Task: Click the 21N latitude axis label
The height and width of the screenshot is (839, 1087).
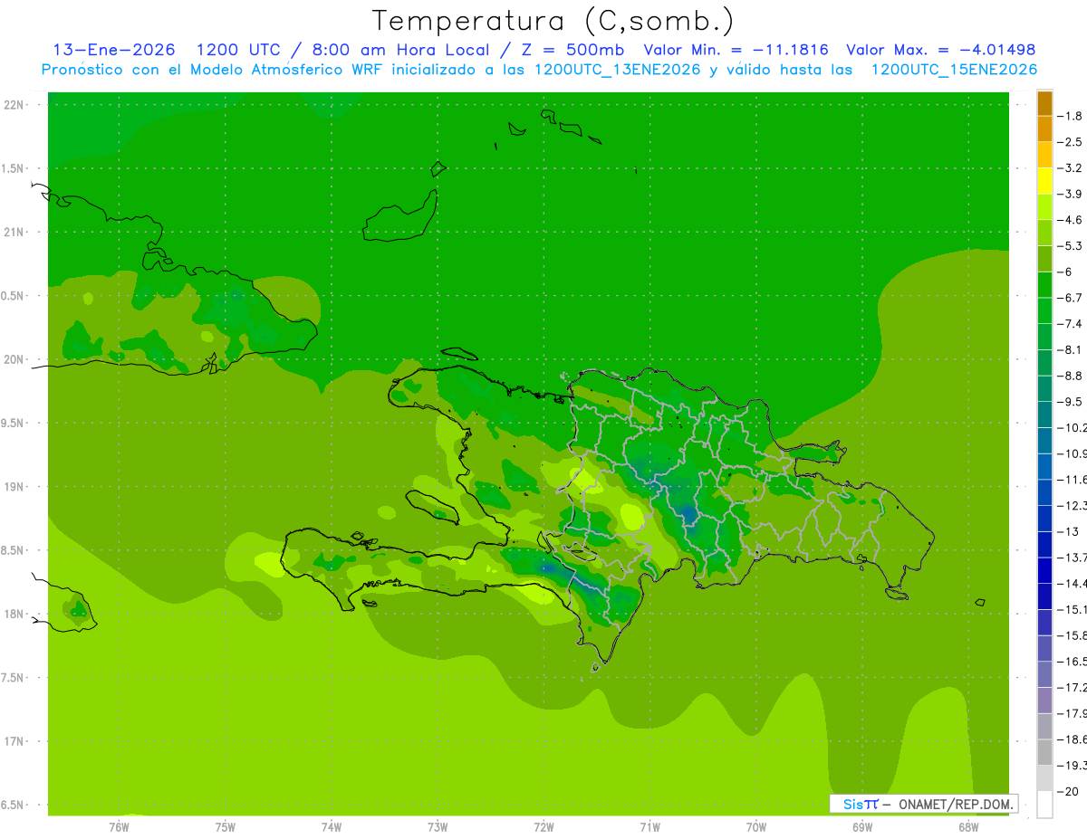Action: pyautogui.click(x=15, y=232)
